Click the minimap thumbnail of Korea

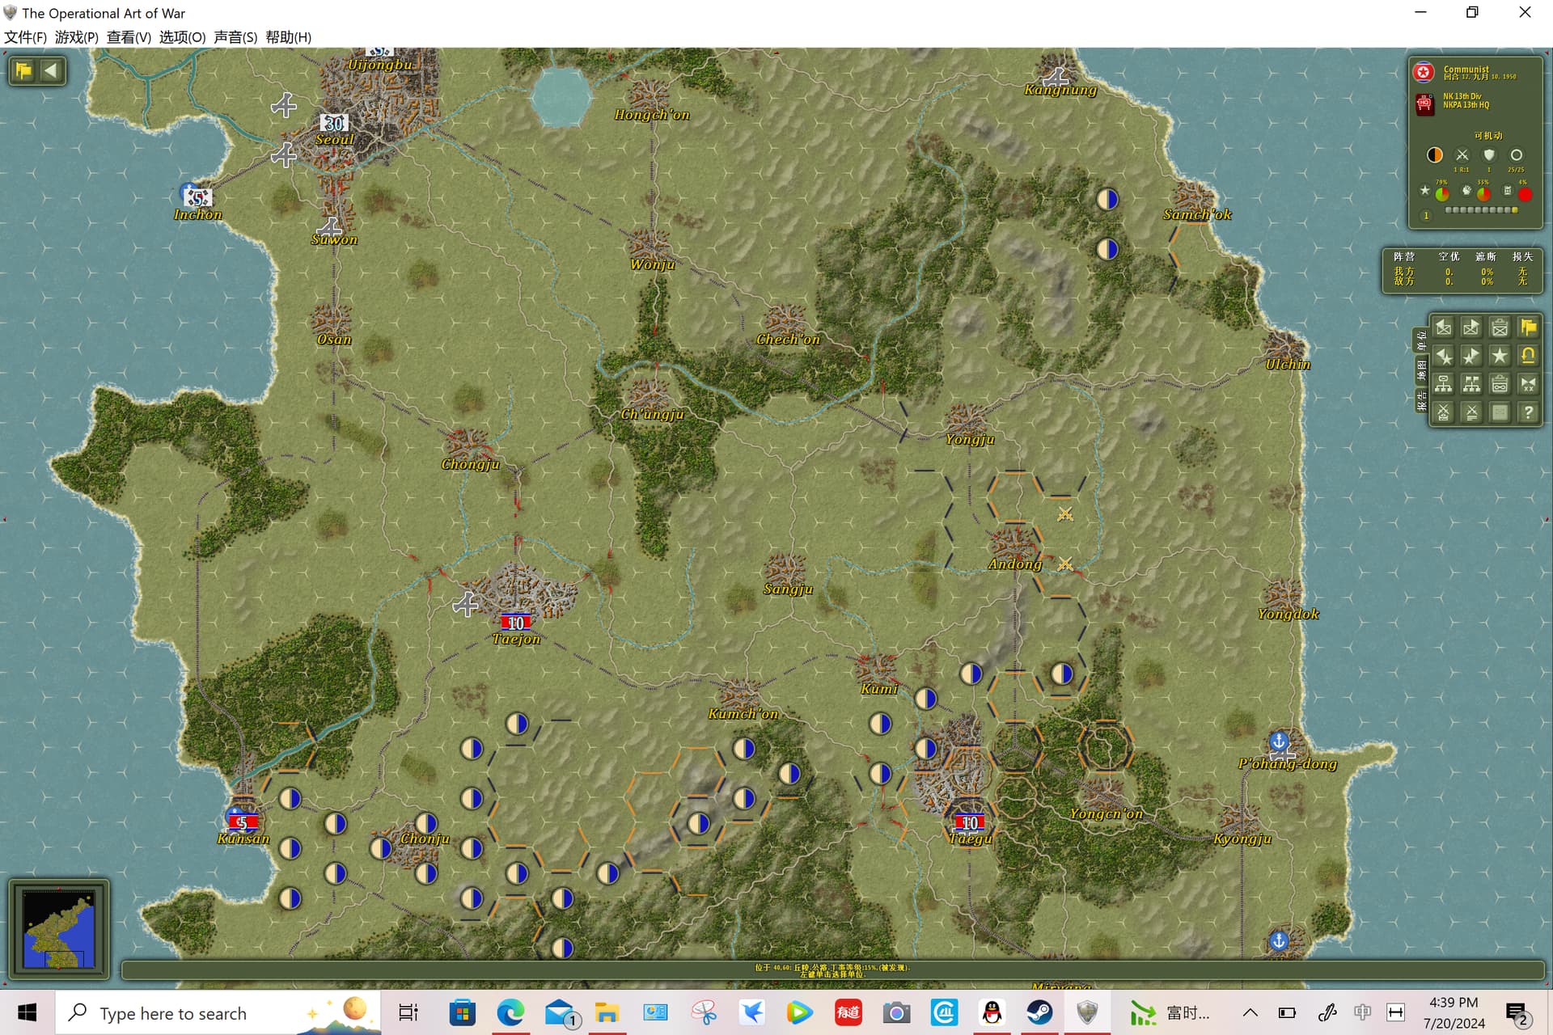pyautogui.click(x=59, y=929)
